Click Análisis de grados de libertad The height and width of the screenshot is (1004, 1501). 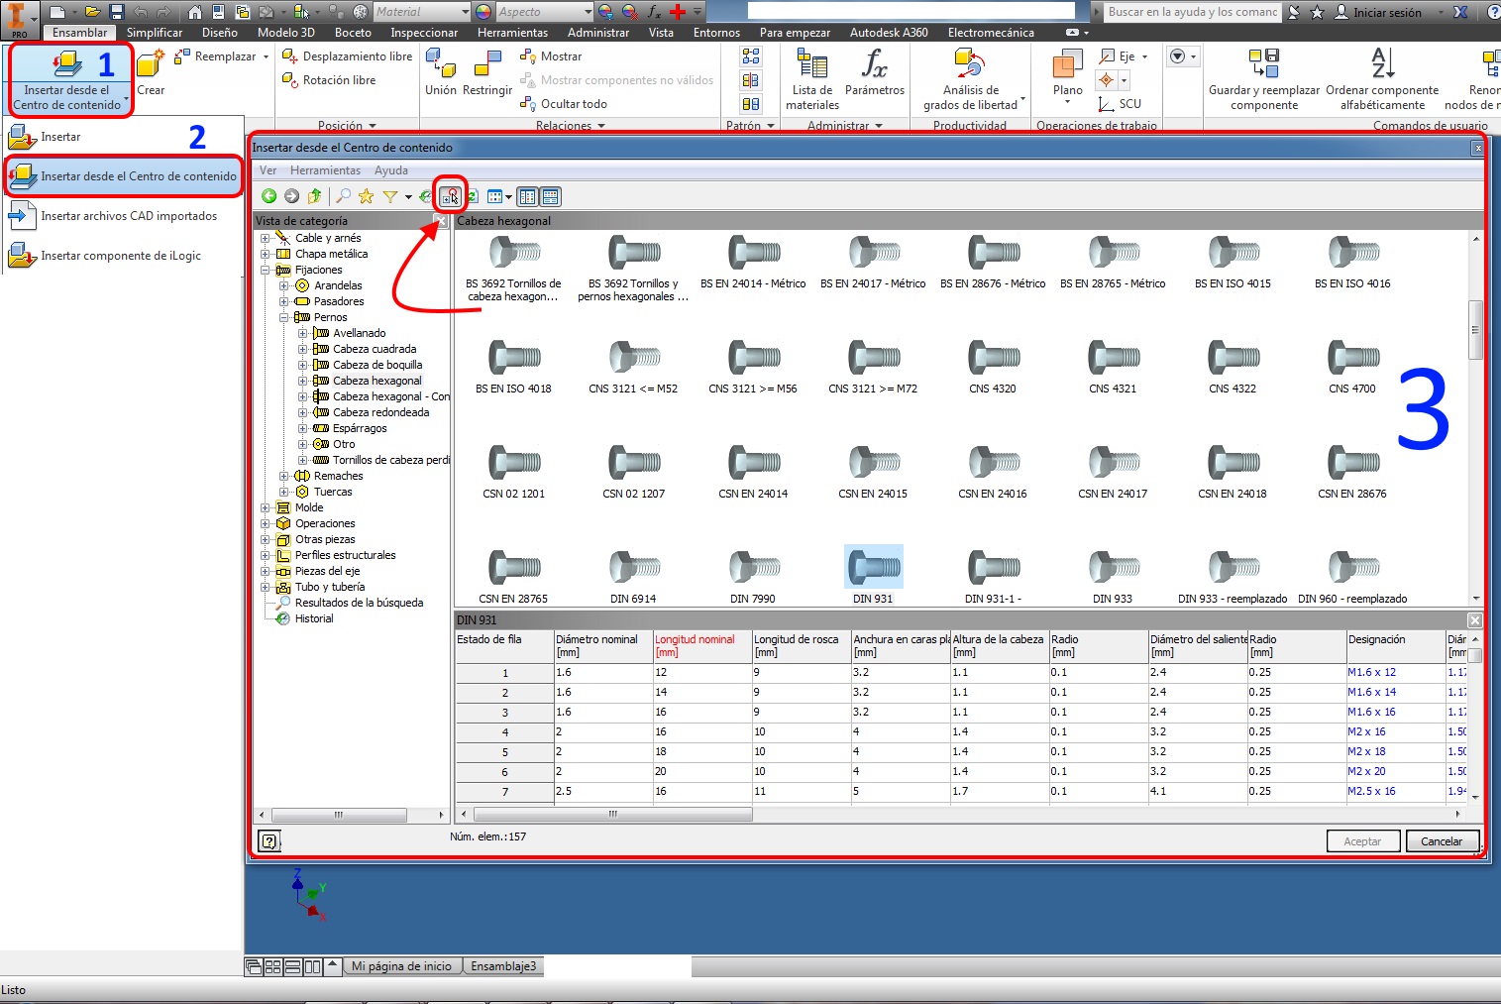pyautogui.click(x=971, y=79)
